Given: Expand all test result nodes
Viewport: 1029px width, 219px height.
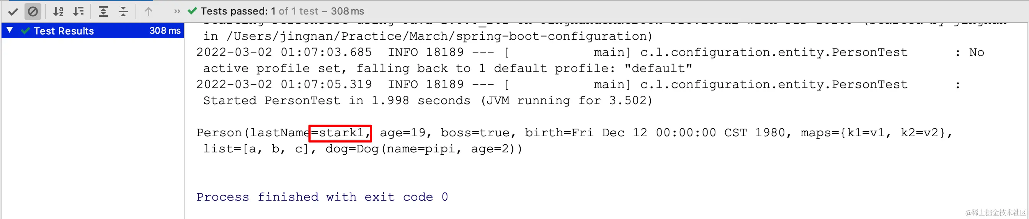Looking at the screenshot, I should (x=103, y=11).
